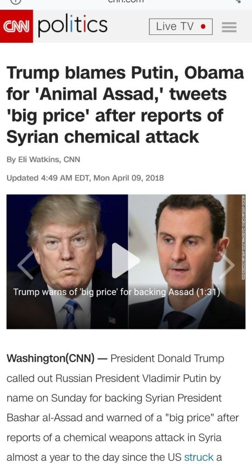Click the share icon at top right
This screenshot has width=252, height=464.
(238, 1)
